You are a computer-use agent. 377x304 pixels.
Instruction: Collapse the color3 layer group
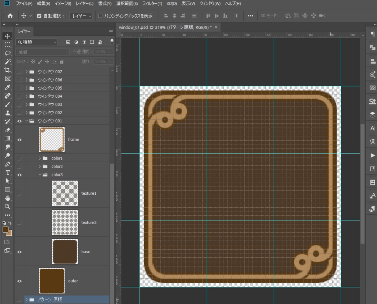(40, 175)
